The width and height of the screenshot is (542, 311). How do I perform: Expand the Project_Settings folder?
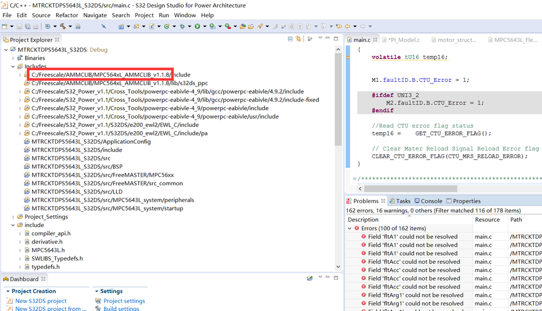[x=13, y=217]
